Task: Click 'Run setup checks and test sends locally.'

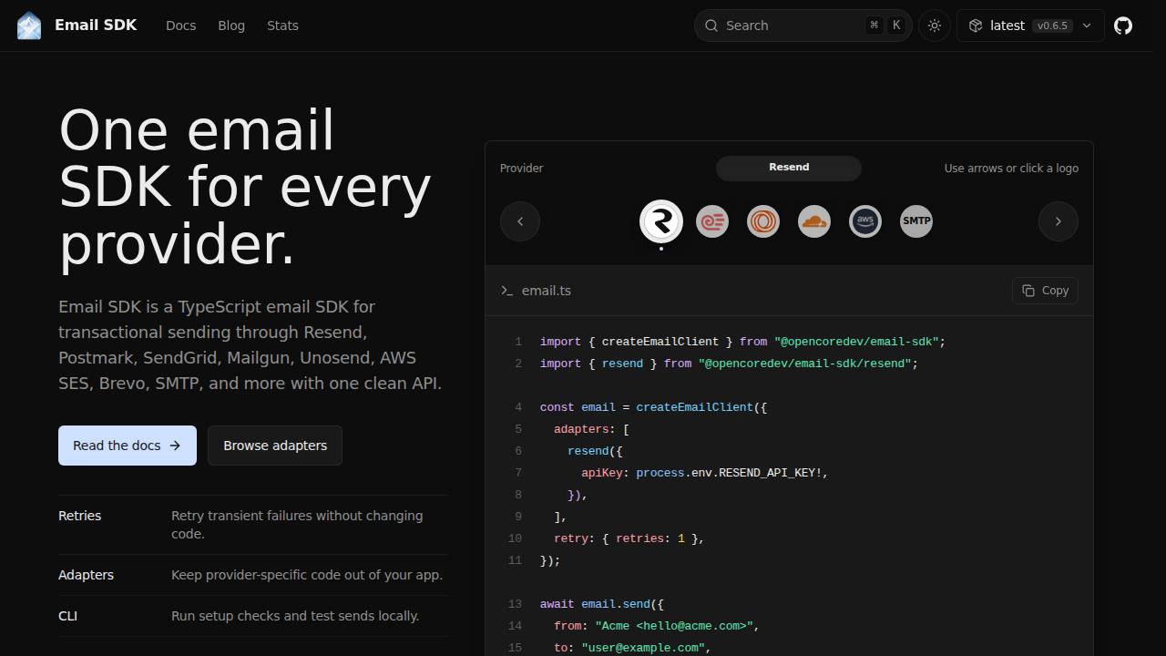Action: tap(295, 616)
